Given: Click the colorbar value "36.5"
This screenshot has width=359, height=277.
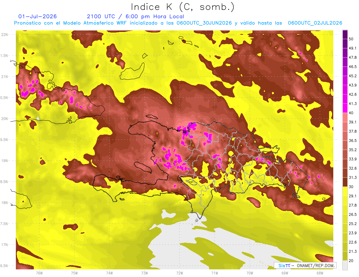Looking at the screenshot, I should click(x=353, y=140).
